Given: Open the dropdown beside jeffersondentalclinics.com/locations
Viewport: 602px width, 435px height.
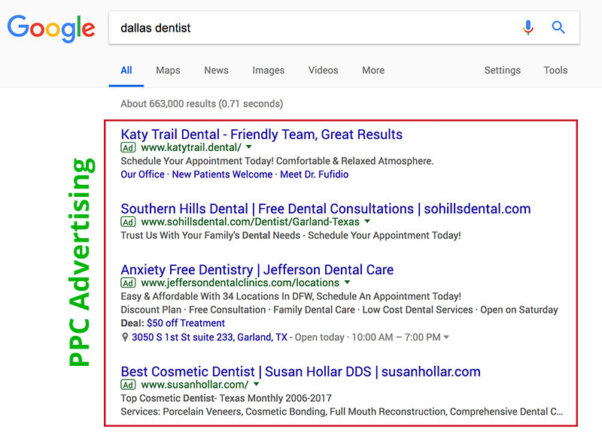Looking at the screenshot, I should tap(347, 282).
